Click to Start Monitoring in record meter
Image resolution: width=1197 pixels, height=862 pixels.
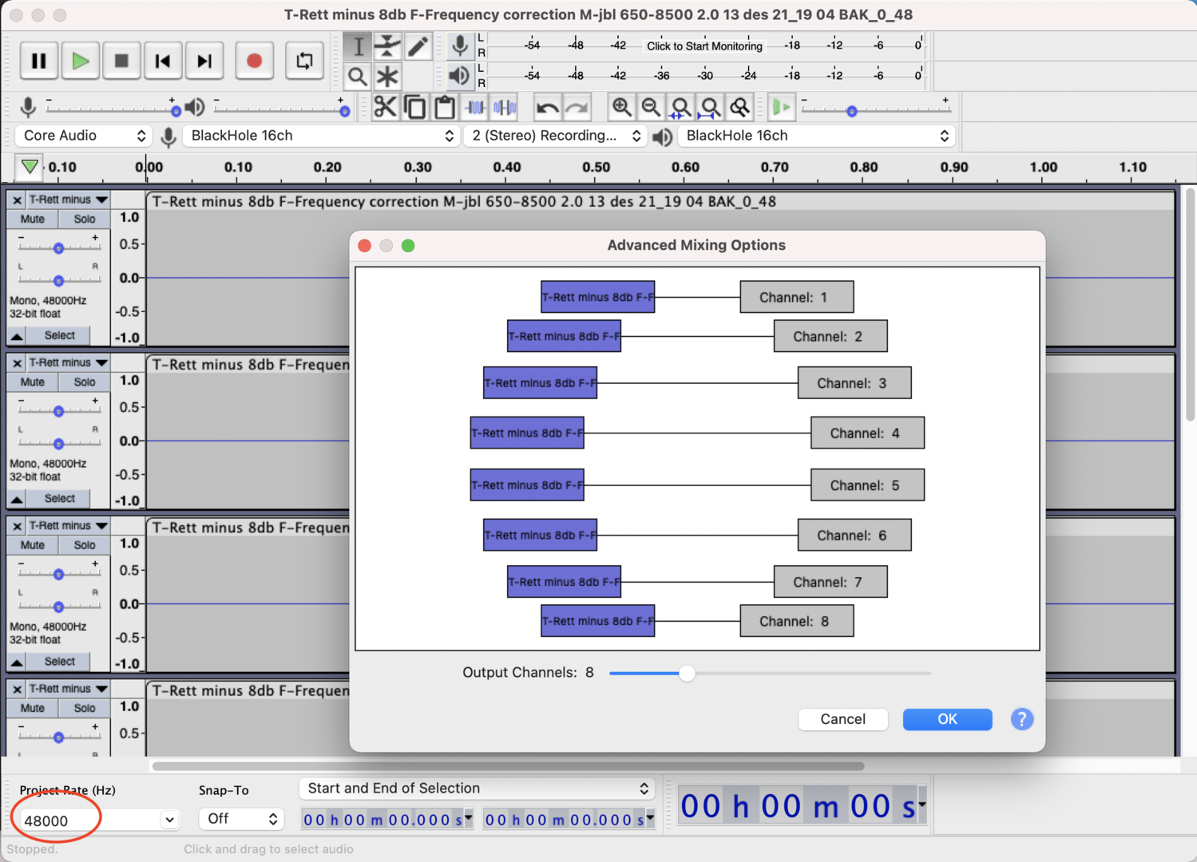point(704,45)
